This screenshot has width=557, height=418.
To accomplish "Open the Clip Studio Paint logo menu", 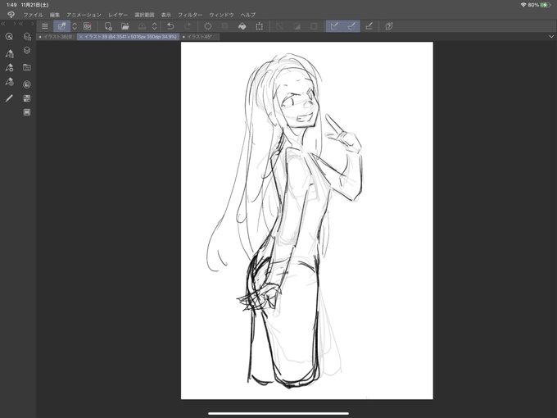I will 11,15.
